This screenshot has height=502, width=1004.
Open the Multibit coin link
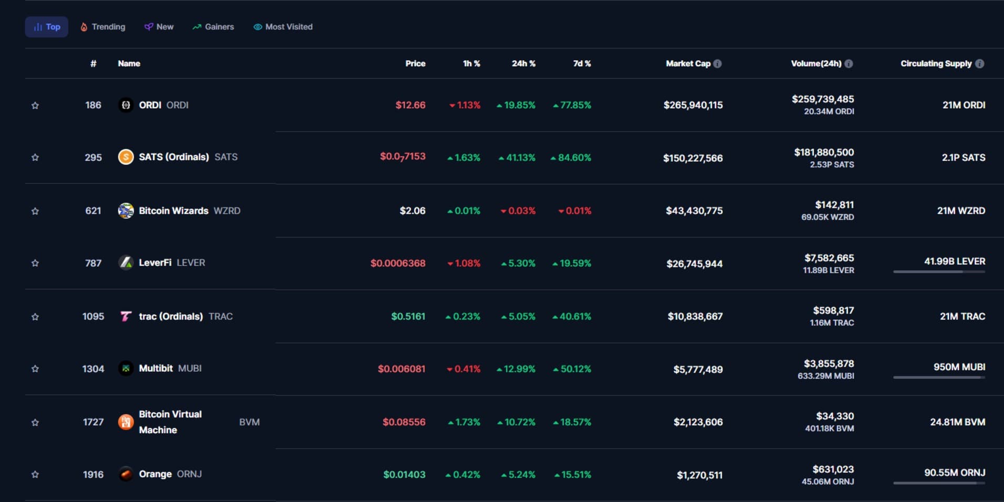[x=170, y=368]
